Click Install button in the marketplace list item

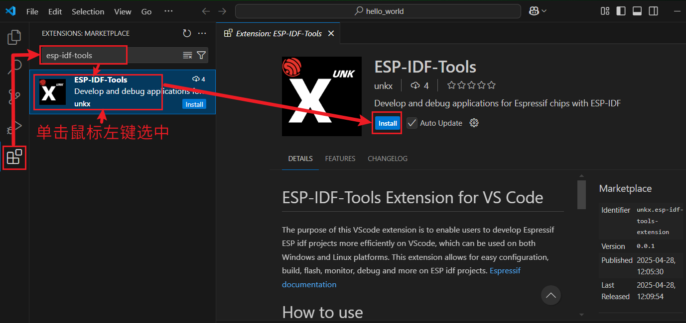[x=194, y=104]
